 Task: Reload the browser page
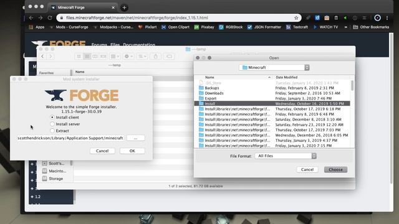[50, 18]
